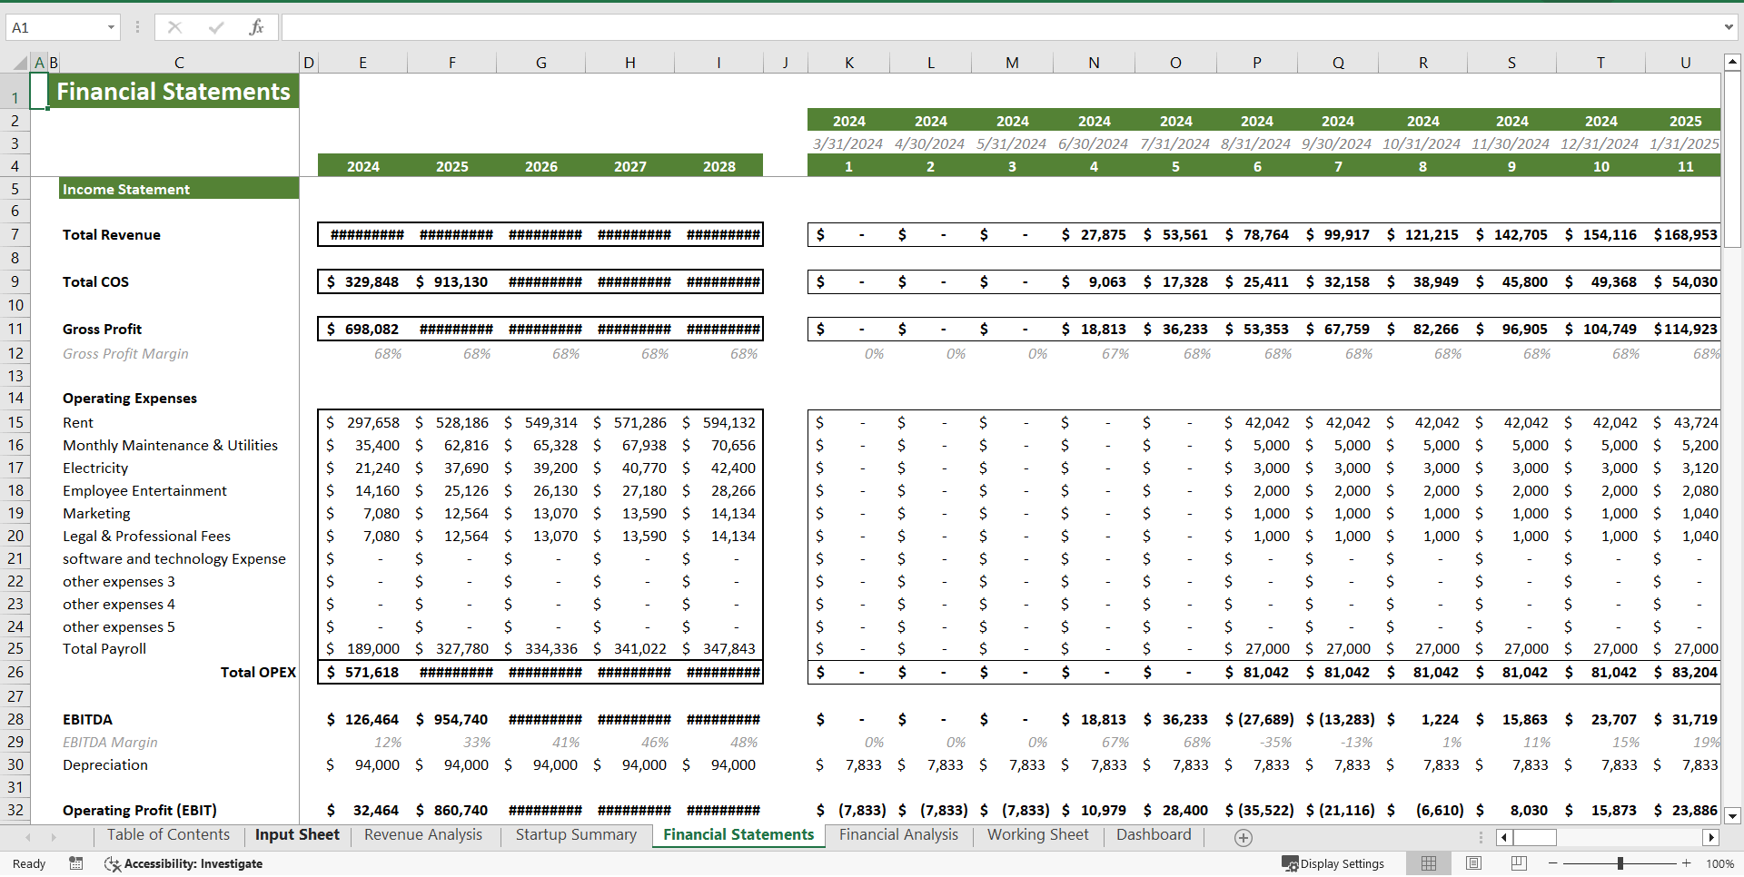Click the 2024 Total COS value 329,848
This screenshot has width=1744, height=877.
click(x=362, y=282)
